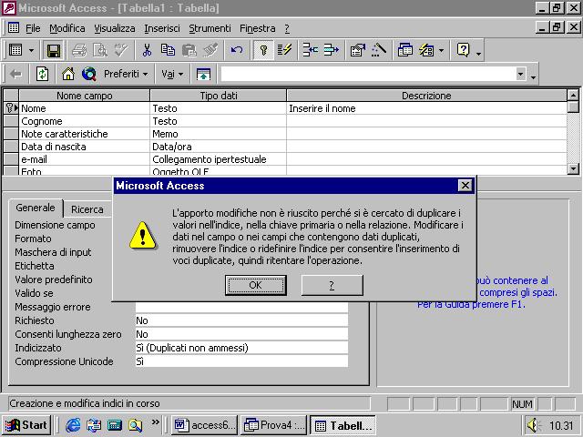Click the Undo arrow icon
The image size is (583, 437).
coord(237,50)
